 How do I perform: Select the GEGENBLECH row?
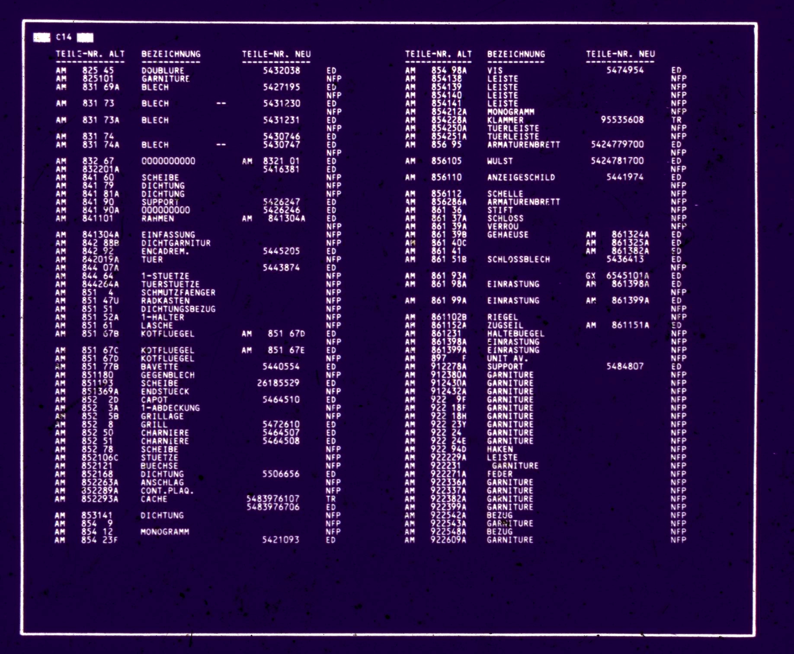[x=168, y=375]
